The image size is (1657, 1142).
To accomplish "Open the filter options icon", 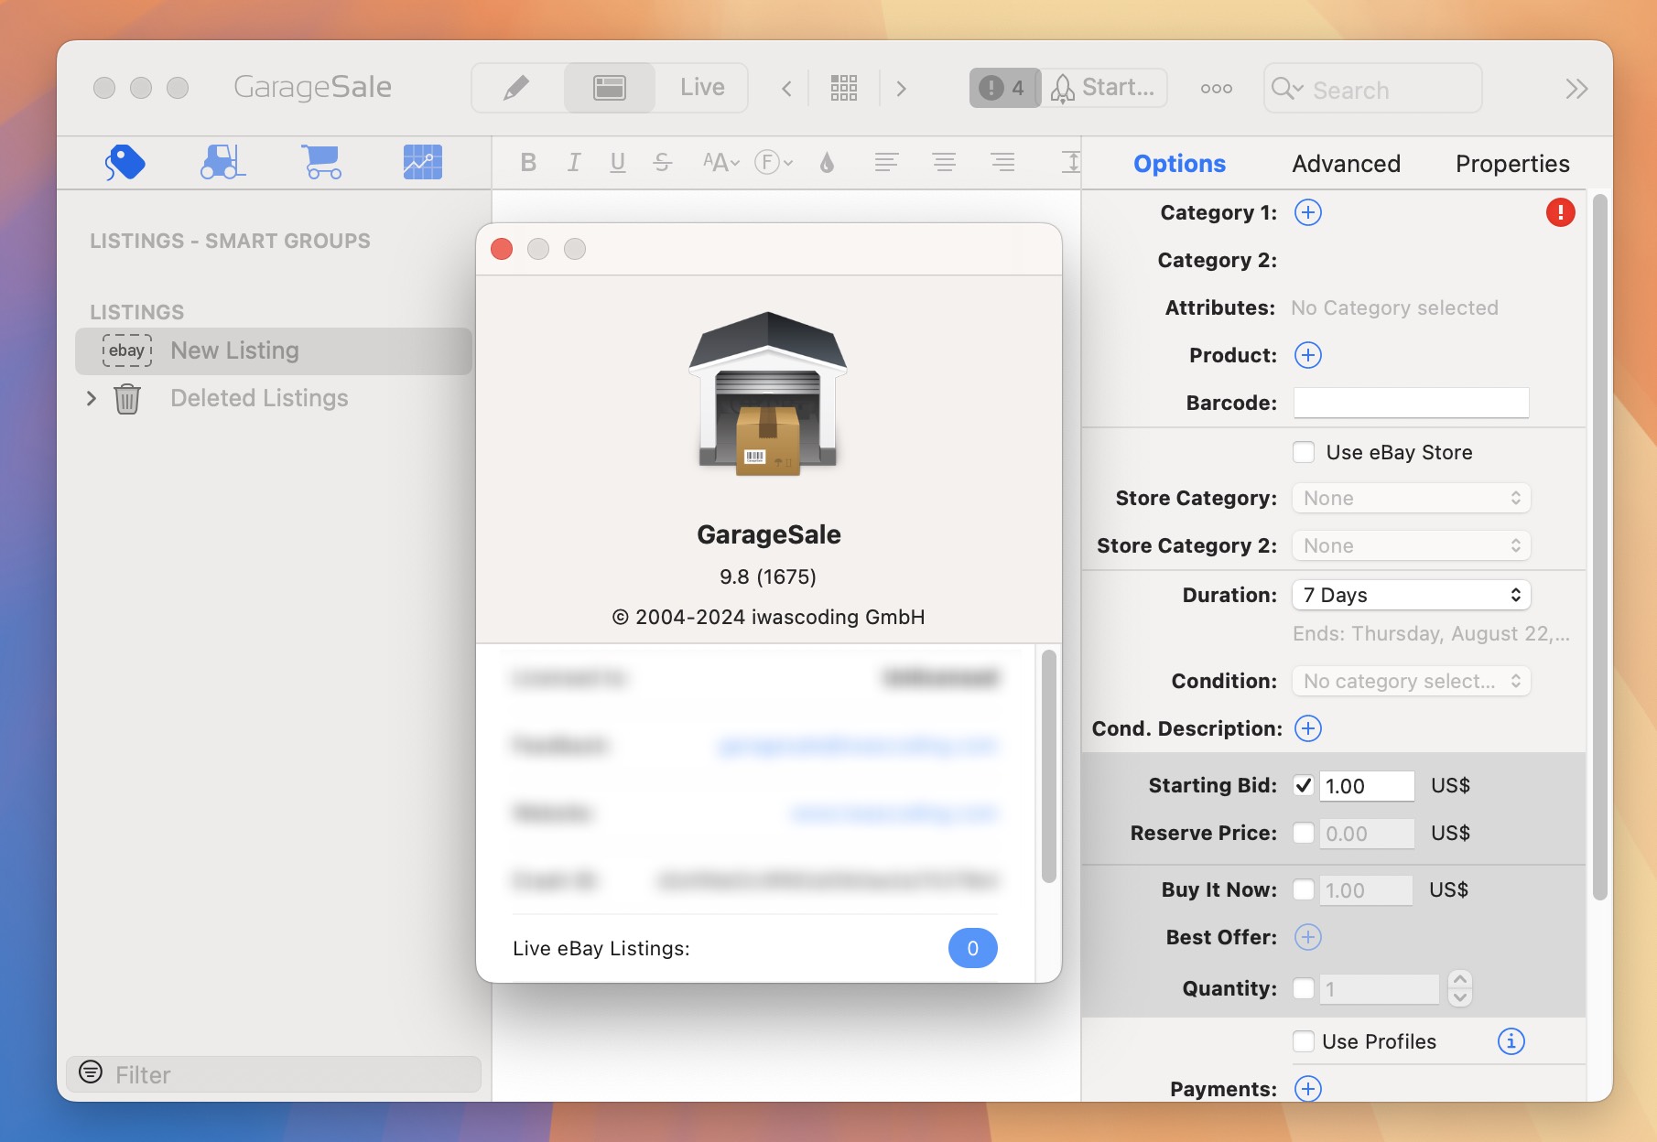I will [91, 1072].
